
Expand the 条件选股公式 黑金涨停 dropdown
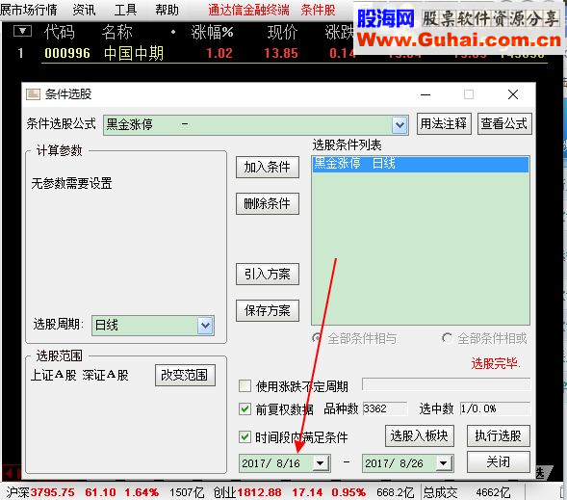(x=399, y=125)
